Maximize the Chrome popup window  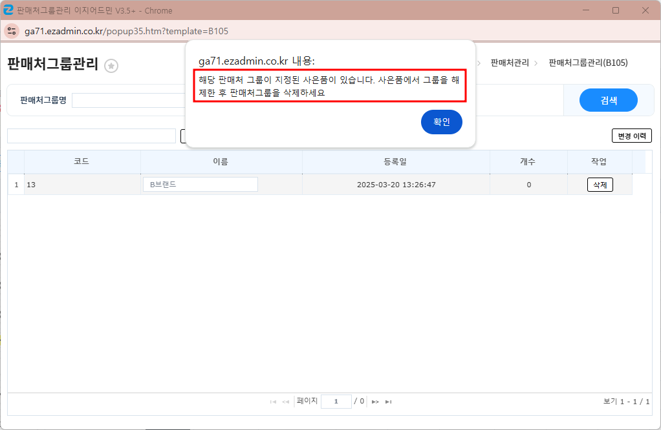615,10
